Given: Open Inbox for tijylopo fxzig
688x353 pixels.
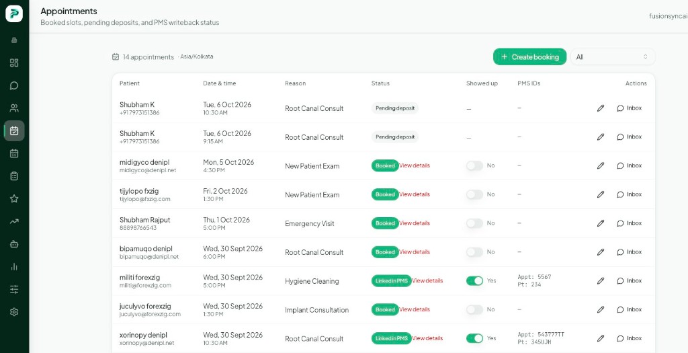Looking at the screenshot, I should click(629, 194).
